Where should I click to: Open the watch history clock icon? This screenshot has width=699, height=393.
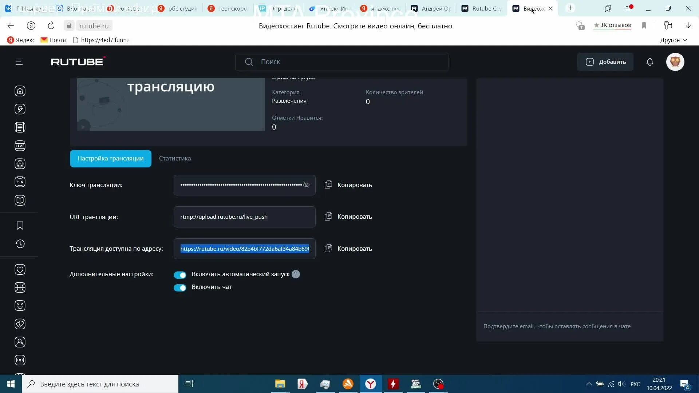(20, 244)
